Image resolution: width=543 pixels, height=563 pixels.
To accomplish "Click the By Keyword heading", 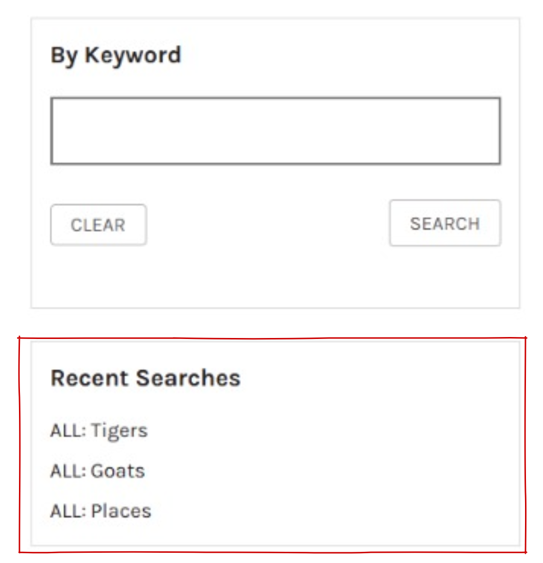I will coord(116,55).
